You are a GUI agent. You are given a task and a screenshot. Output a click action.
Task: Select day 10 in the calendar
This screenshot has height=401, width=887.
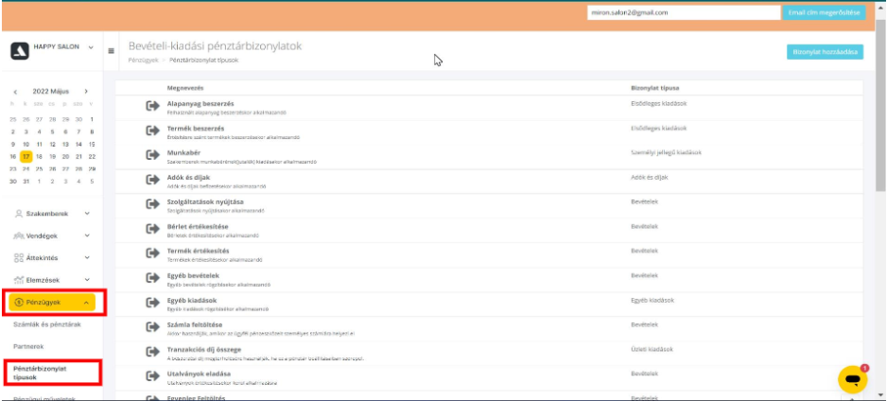click(x=26, y=144)
